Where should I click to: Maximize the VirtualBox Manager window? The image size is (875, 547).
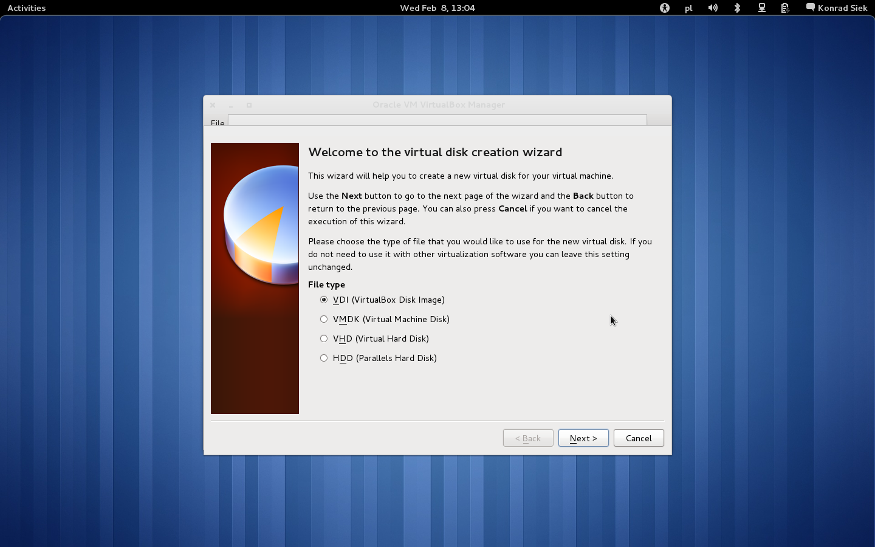(x=249, y=105)
